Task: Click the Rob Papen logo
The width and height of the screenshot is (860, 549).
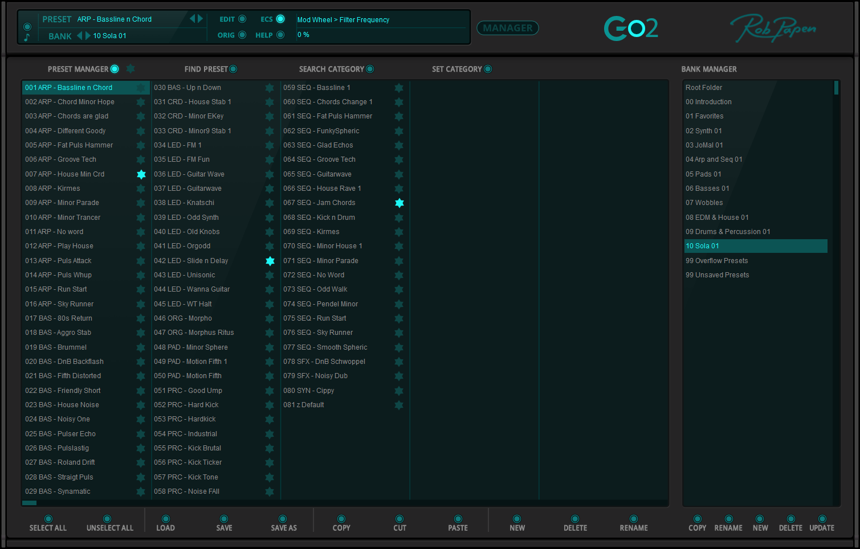Action: point(773,26)
